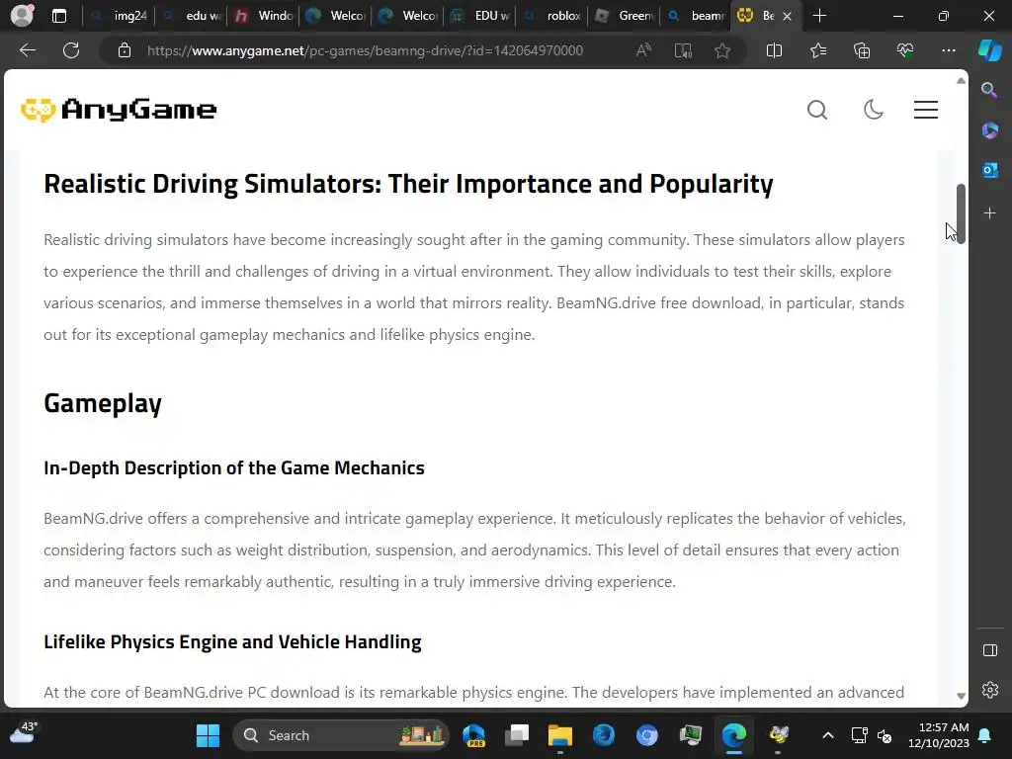1012x759 pixels.
Task: Open File Explorer from taskbar
Action: point(560,735)
